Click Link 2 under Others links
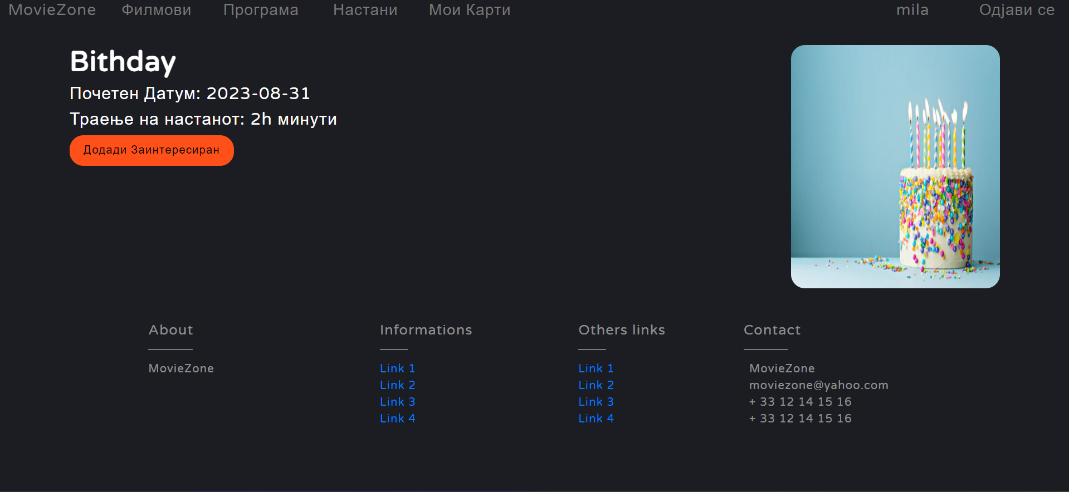1069x492 pixels. (595, 385)
